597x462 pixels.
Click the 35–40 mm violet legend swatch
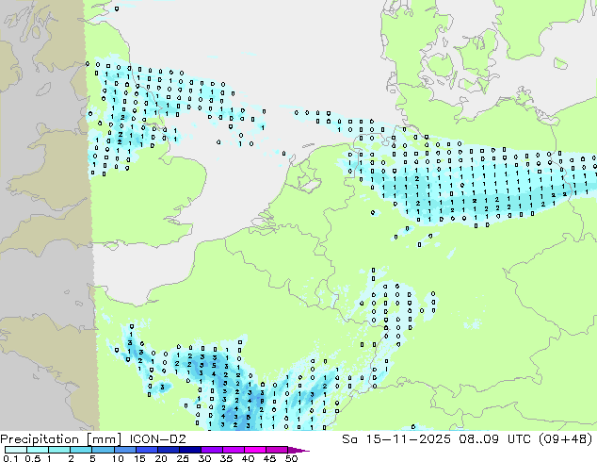point(234,450)
